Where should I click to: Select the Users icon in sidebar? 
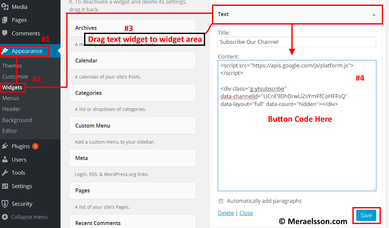[x=5, y=159]
